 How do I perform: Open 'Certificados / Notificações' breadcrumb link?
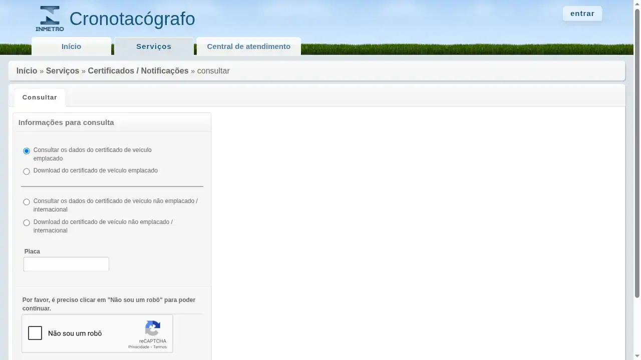tap(138, 70)
